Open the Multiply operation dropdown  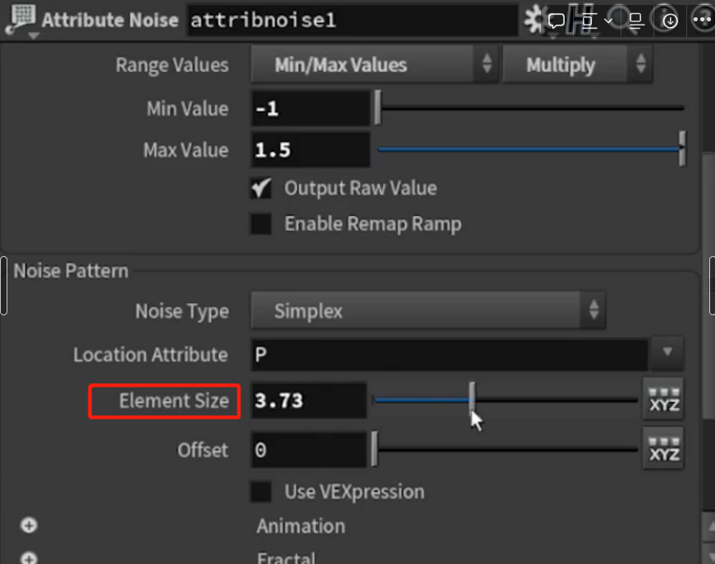(x=577, y=65)
